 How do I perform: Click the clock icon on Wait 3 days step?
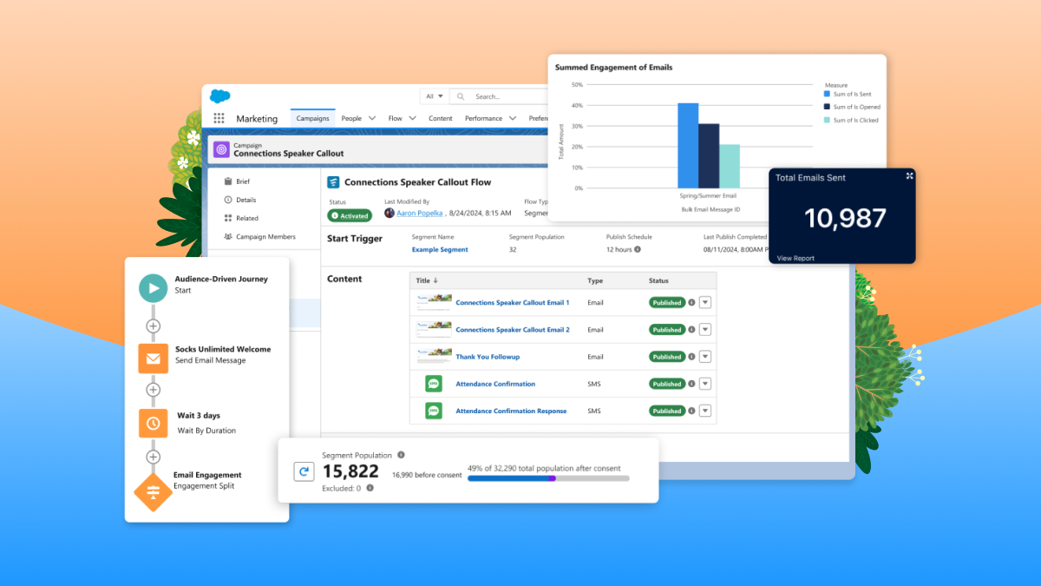tap(153, 423)
